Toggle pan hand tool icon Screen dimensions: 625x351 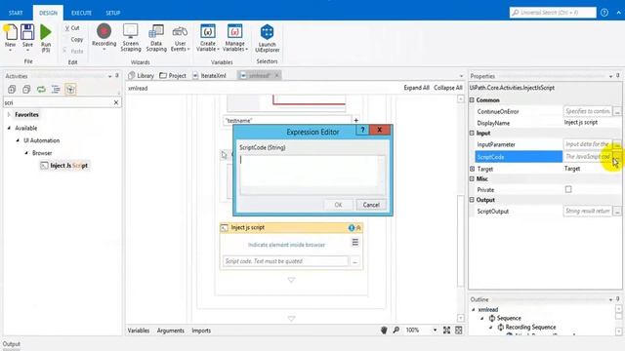tap(384, 330)
